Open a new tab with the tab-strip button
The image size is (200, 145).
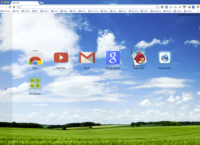click(42, 3)
